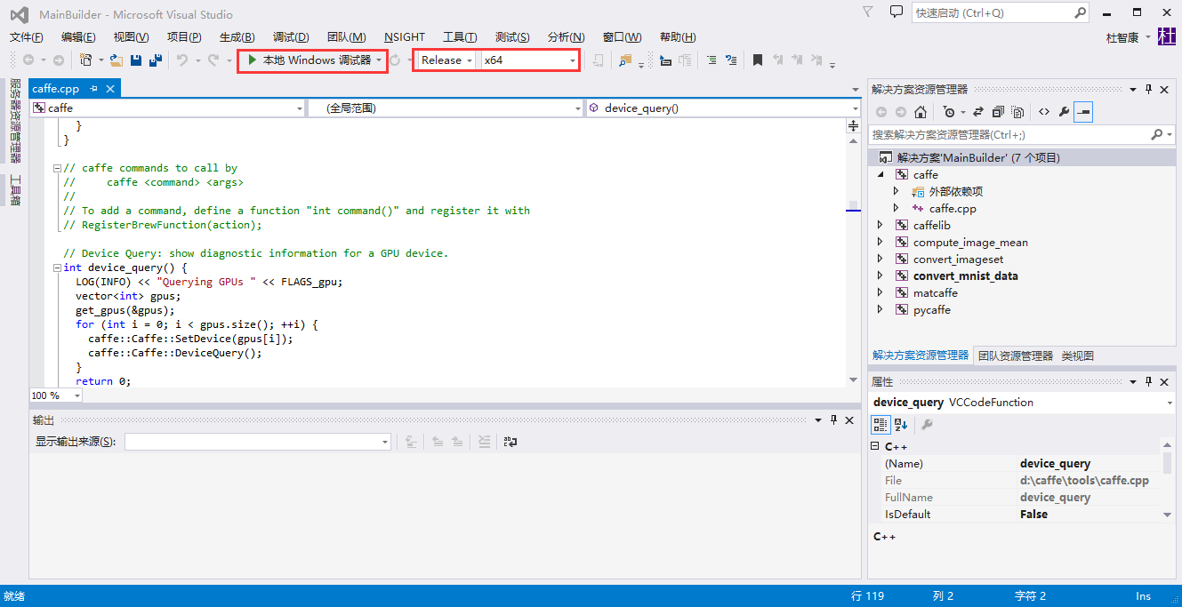Click the Collapse All icon in Solution Explorer

[x=998, y=112]
